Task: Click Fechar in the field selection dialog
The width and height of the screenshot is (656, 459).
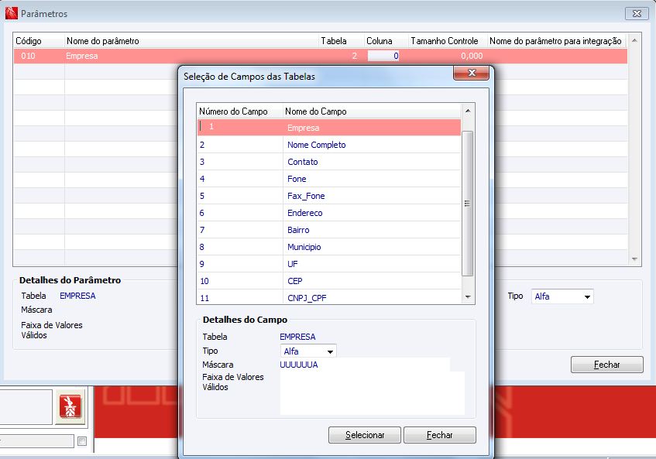Action: tap(439, 435)
